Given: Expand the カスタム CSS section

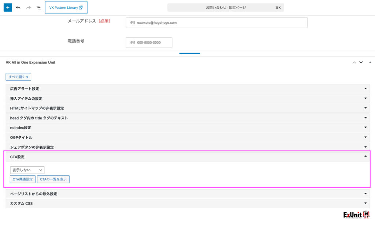Looking at the screenshot, I should click(187, 203).
